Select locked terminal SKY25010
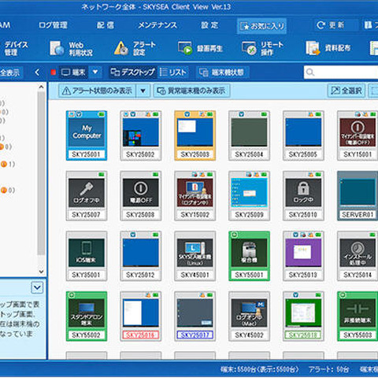378x378 pixels. pos(303,196)
